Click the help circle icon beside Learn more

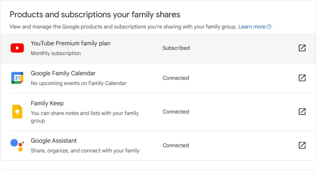(x=269, y=27)
